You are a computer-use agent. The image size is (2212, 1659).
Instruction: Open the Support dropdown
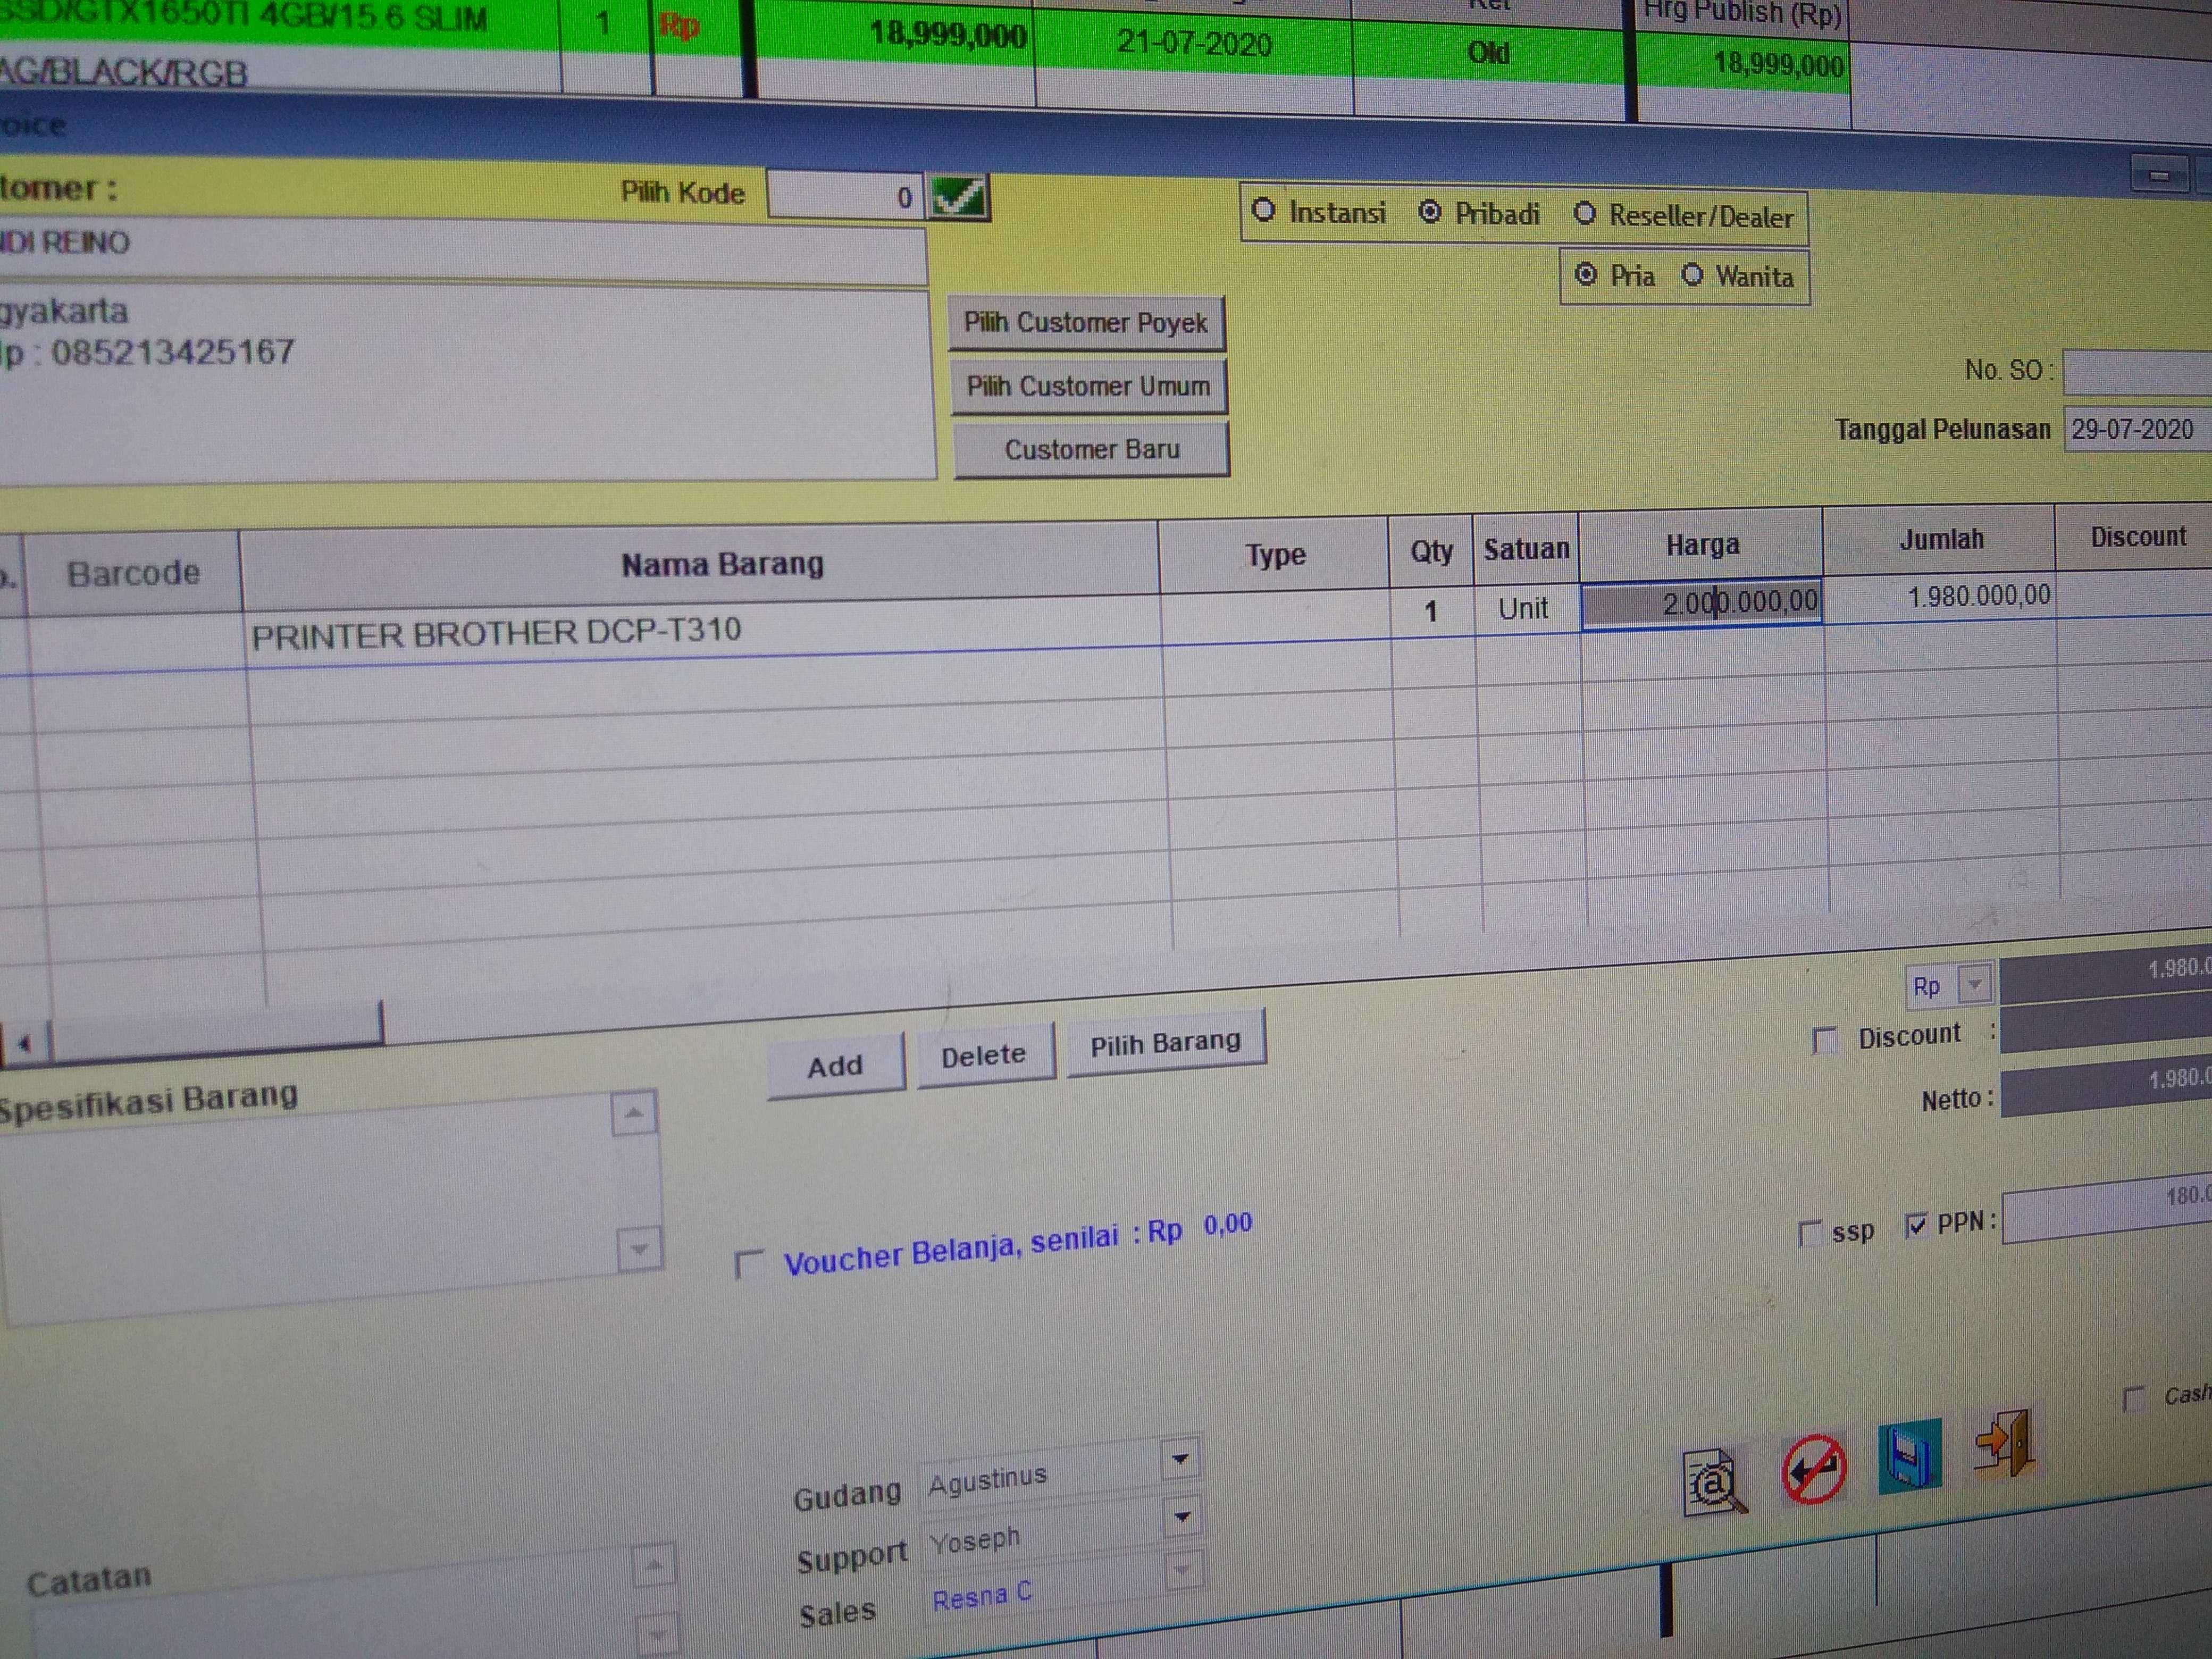[1182, 1518]
